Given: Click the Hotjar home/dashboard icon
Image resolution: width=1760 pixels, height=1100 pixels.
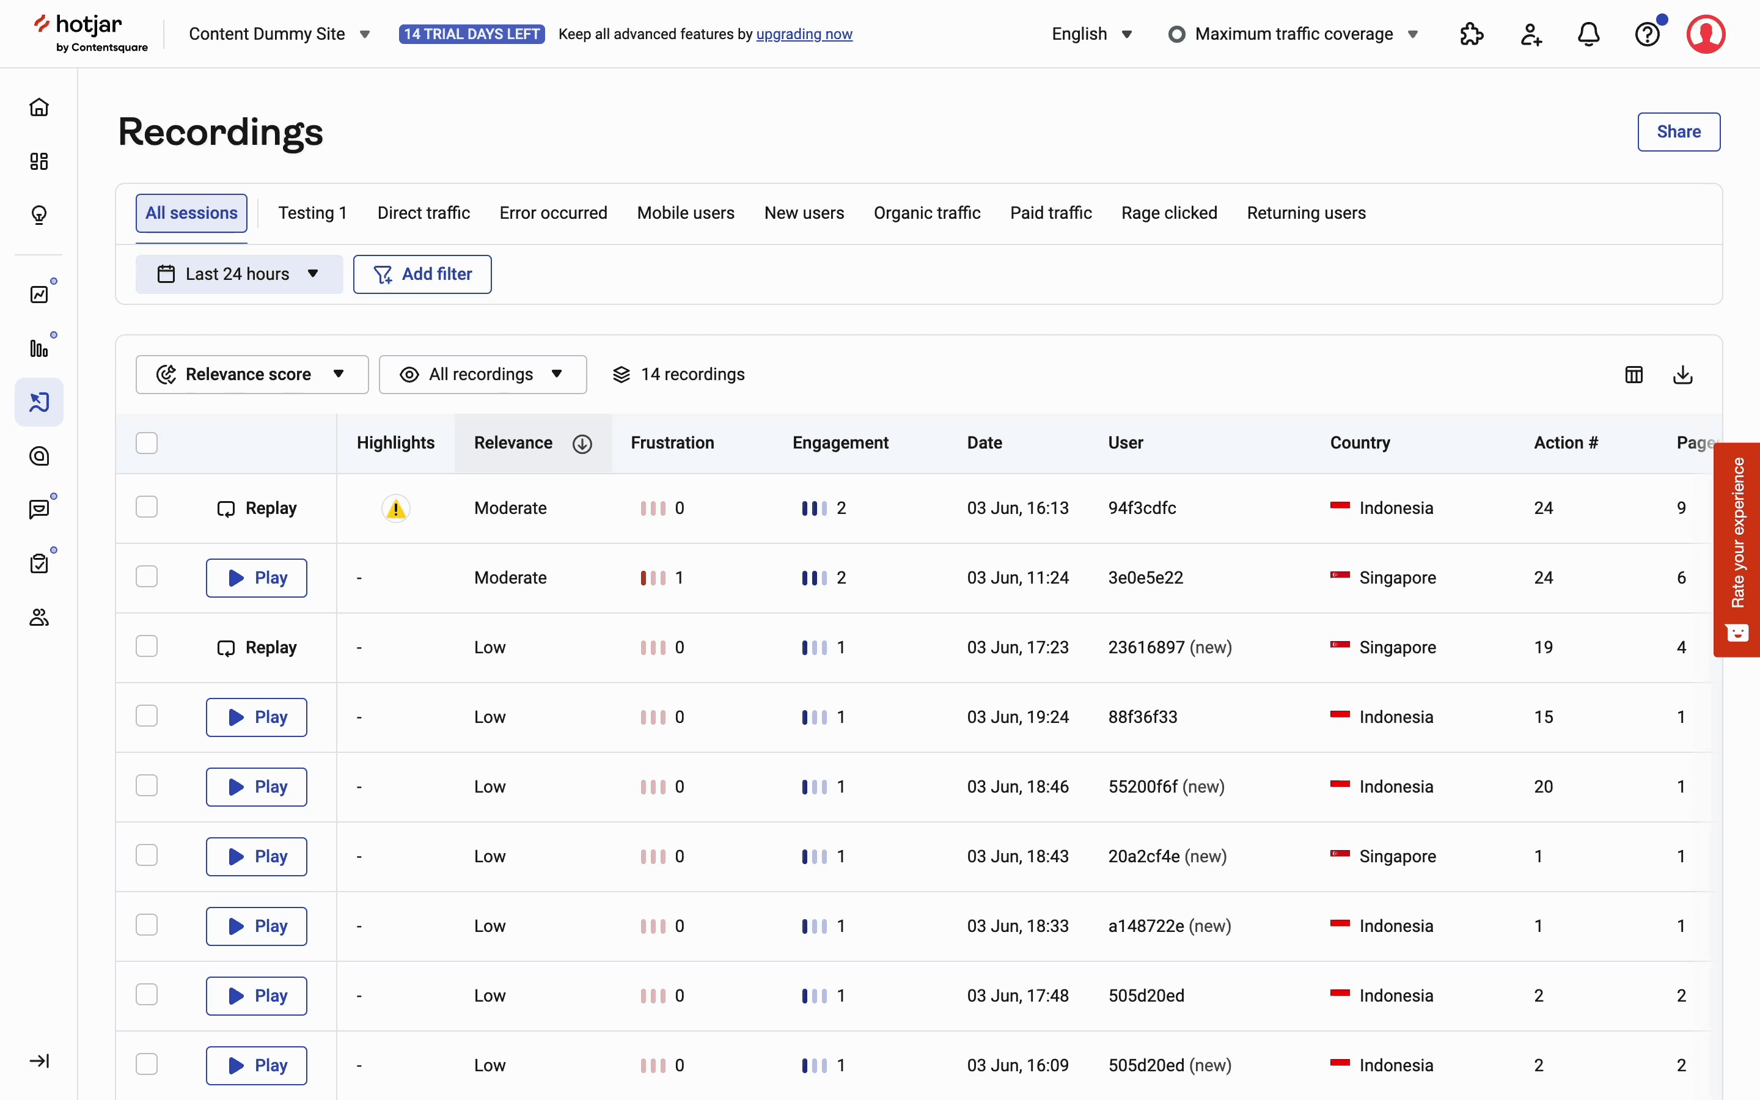Looking at the screenshot, I should (39, 106).
